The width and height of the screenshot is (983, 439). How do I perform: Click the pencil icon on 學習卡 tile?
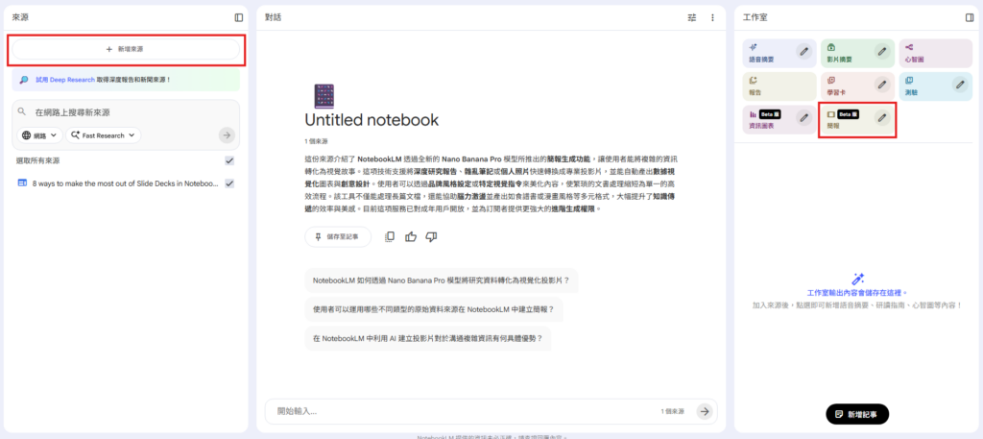pos(882,84)
